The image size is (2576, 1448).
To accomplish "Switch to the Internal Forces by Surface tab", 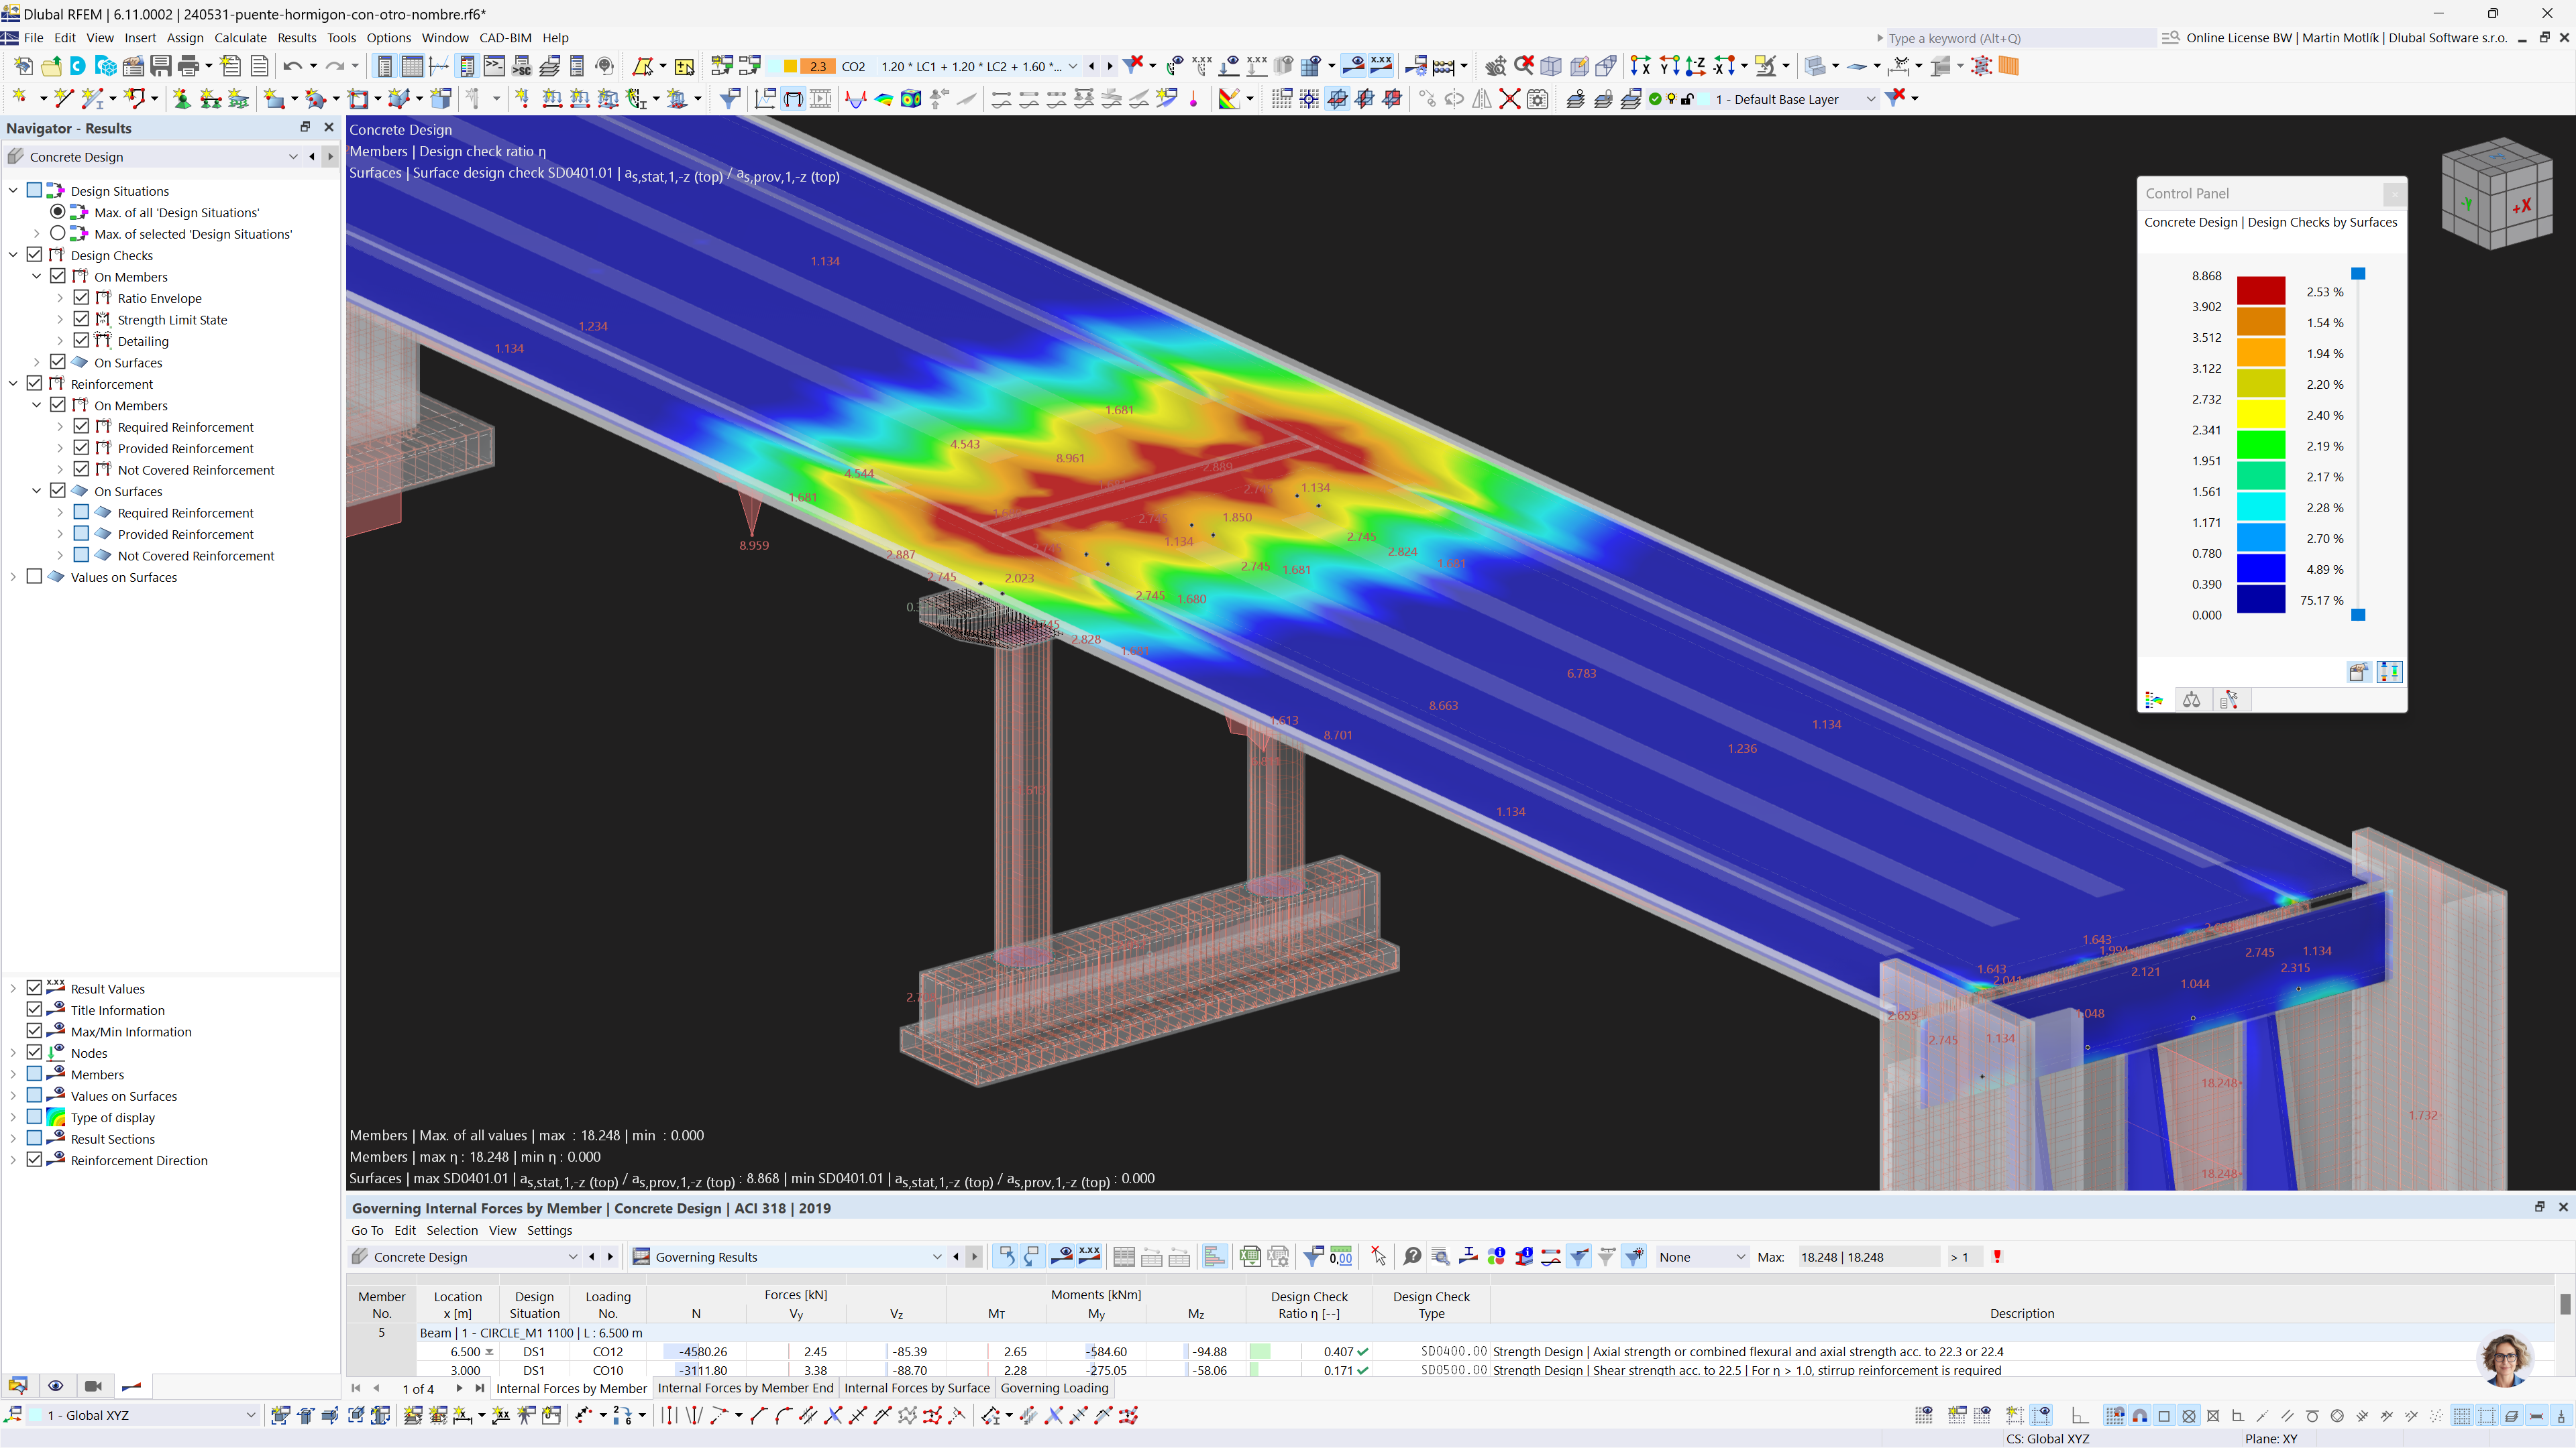I will pos(916,1388).
